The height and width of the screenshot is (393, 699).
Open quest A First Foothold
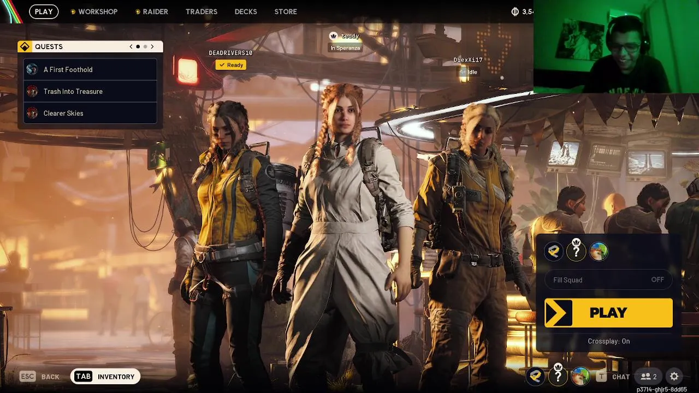(91, 69)
